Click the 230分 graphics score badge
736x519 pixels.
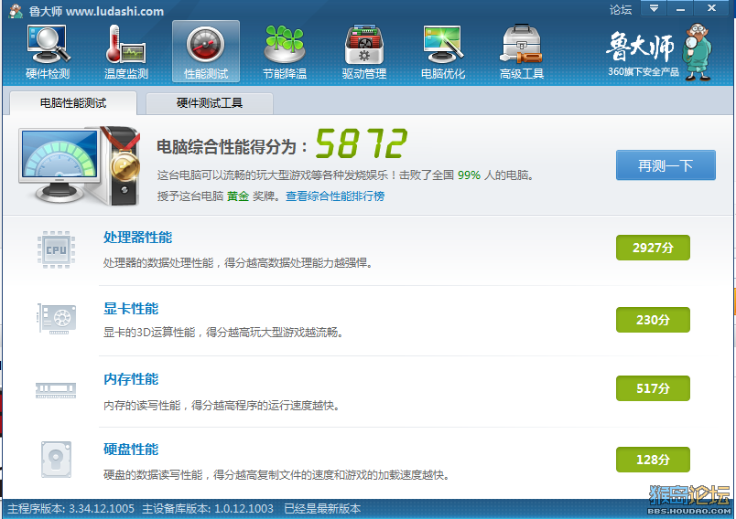pos(653,320)
